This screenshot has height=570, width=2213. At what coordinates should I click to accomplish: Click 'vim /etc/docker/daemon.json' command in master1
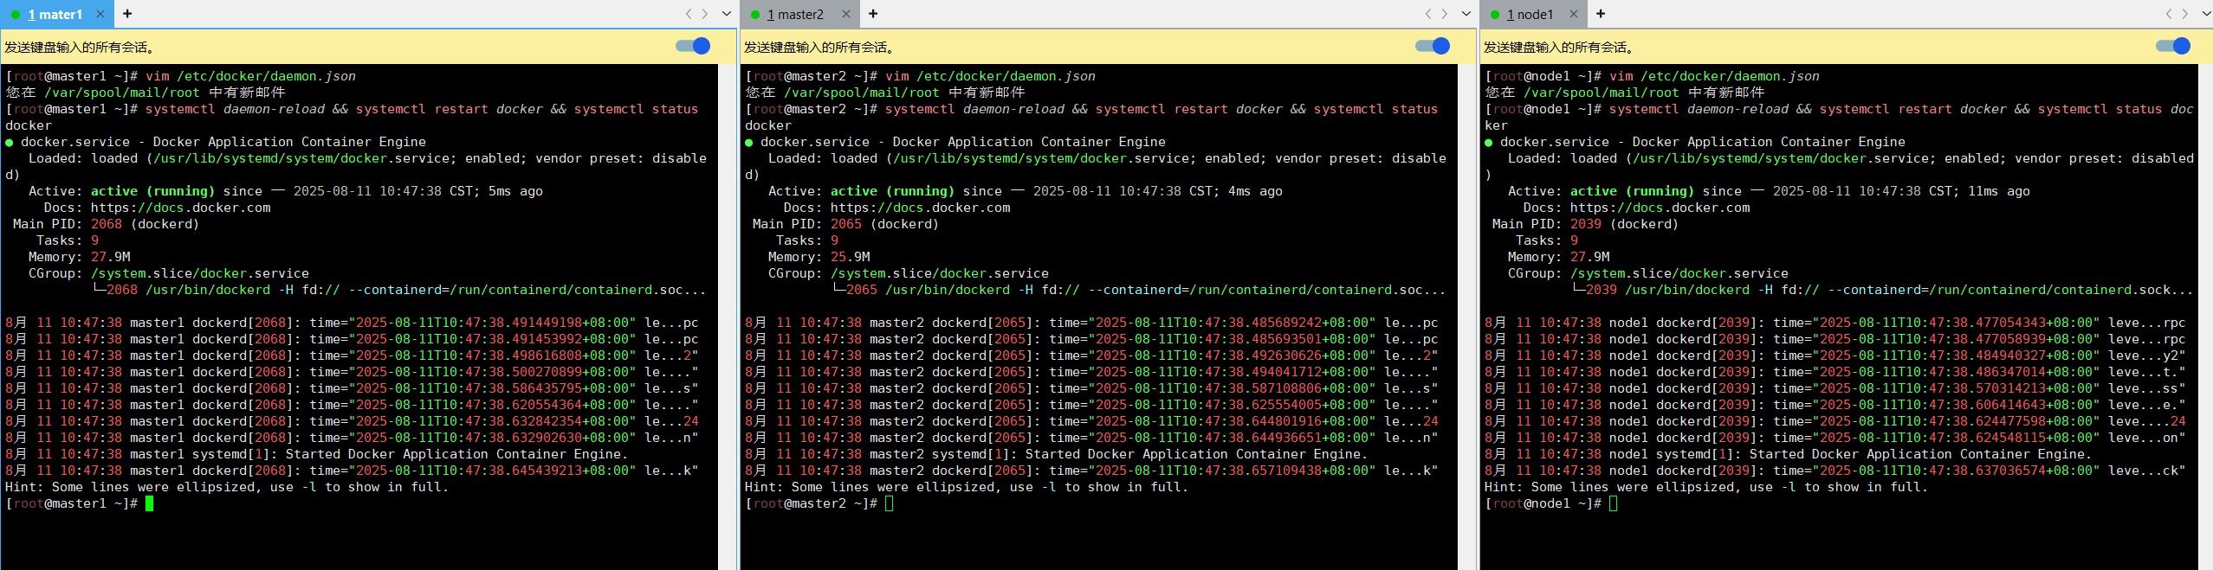click(250, 76)
